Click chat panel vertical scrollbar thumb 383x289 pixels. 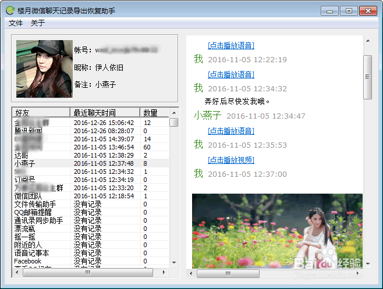368,77
